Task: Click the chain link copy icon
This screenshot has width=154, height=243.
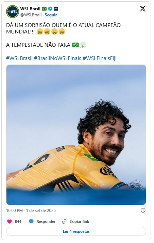Action: coord(64,221)
